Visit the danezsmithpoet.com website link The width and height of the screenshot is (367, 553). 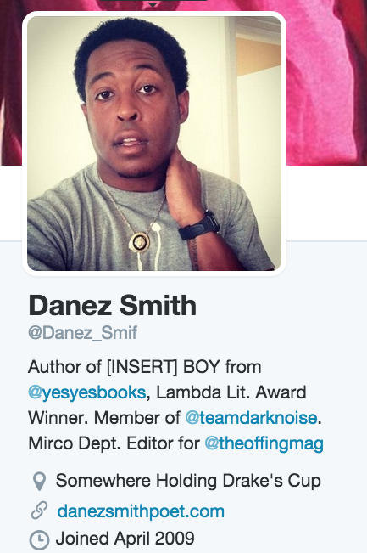[141, 511]
